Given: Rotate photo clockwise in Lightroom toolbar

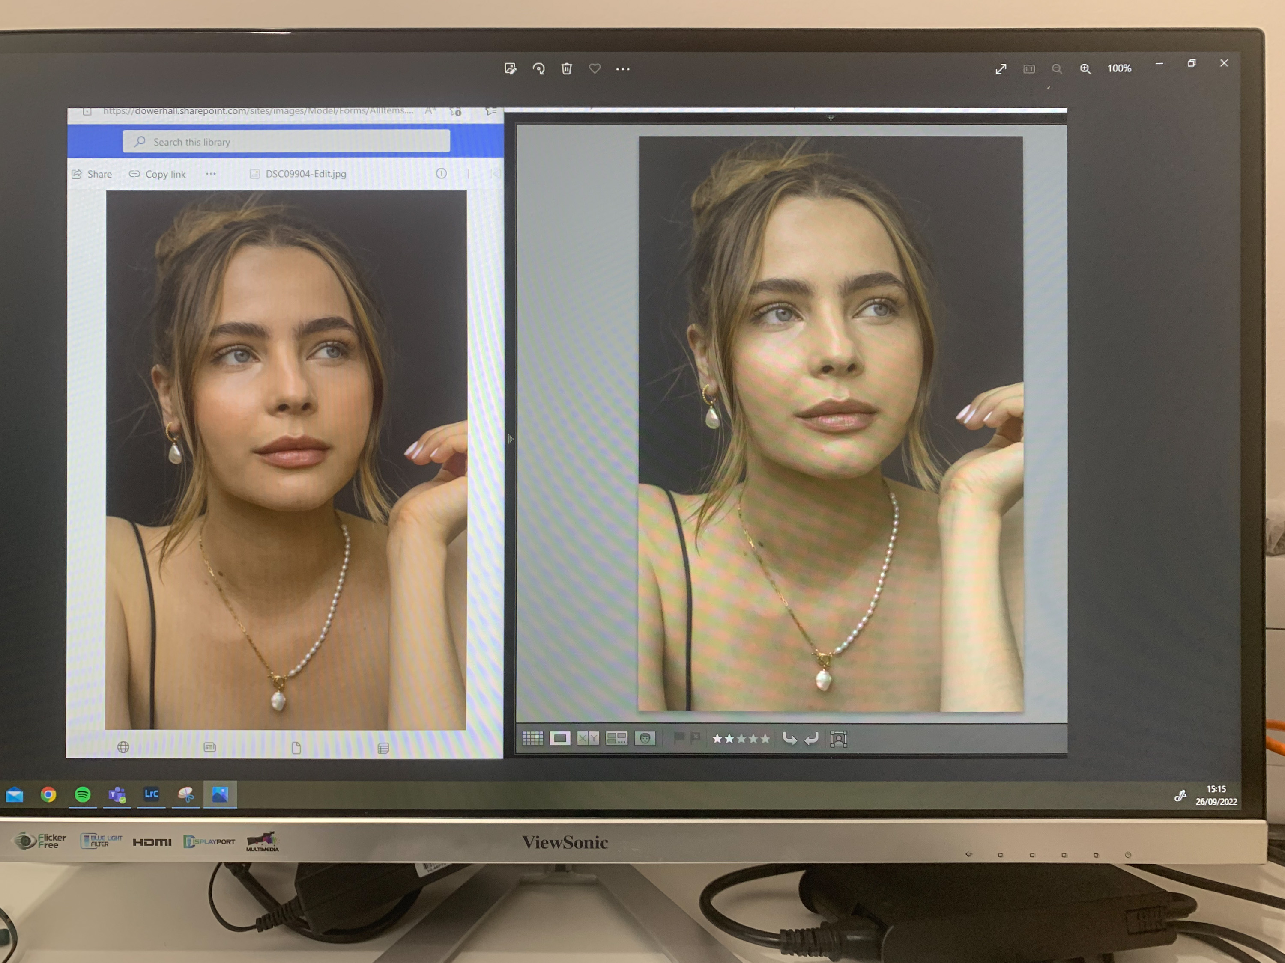Looking at the screenshot, I should click(812, 738).
